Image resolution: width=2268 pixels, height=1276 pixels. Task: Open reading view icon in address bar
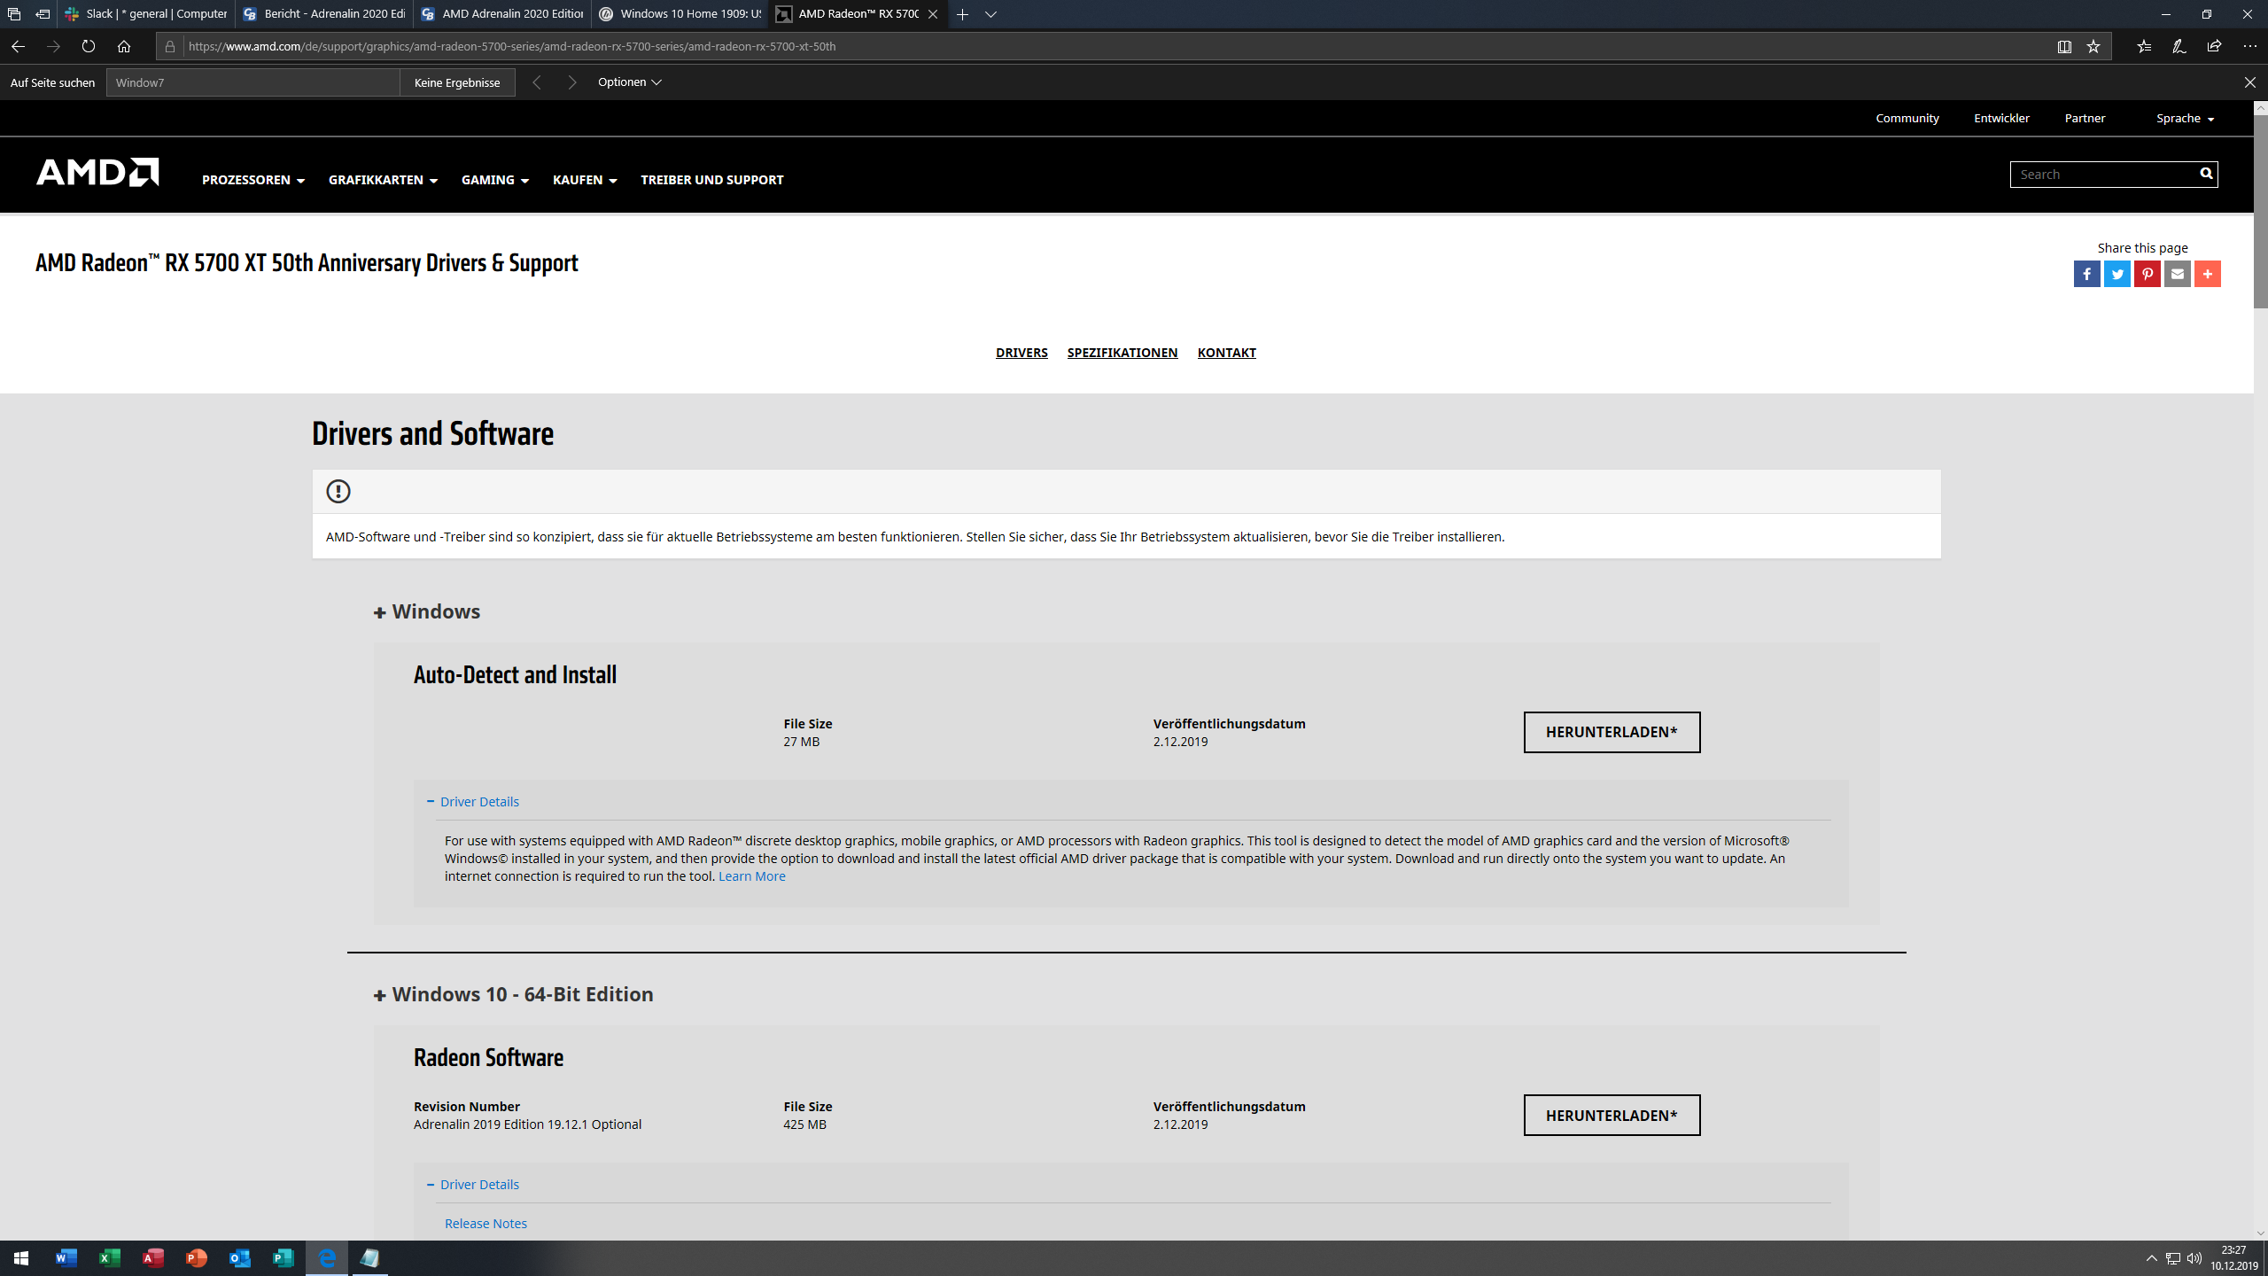[x=2064, y=46]
